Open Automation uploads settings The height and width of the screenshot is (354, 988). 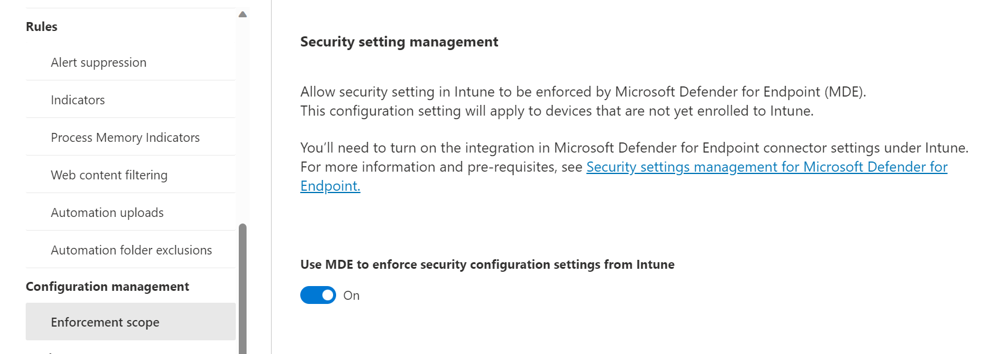click(107, 212)
